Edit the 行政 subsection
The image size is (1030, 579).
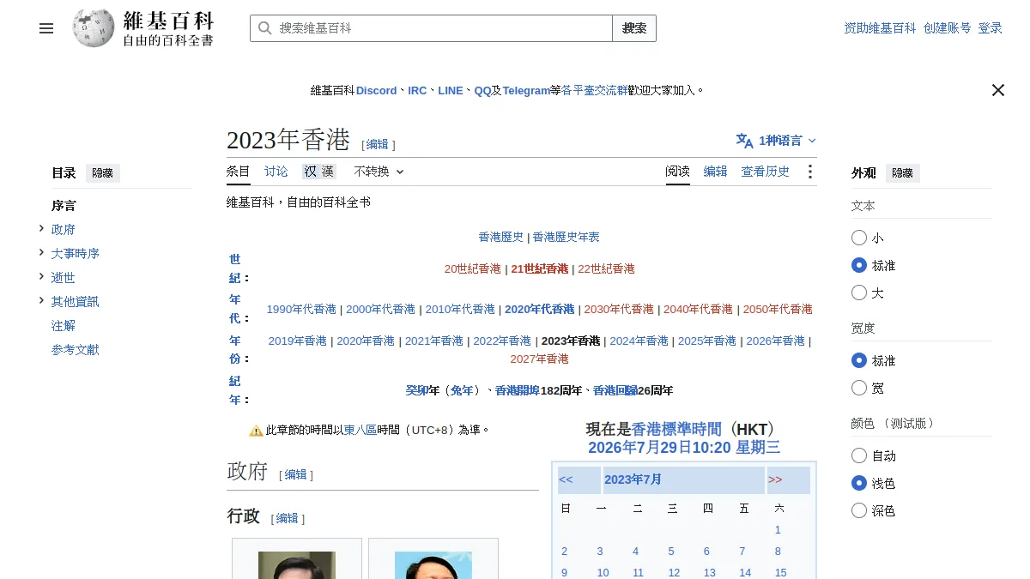pyautogui.click(x=288, y=518)
